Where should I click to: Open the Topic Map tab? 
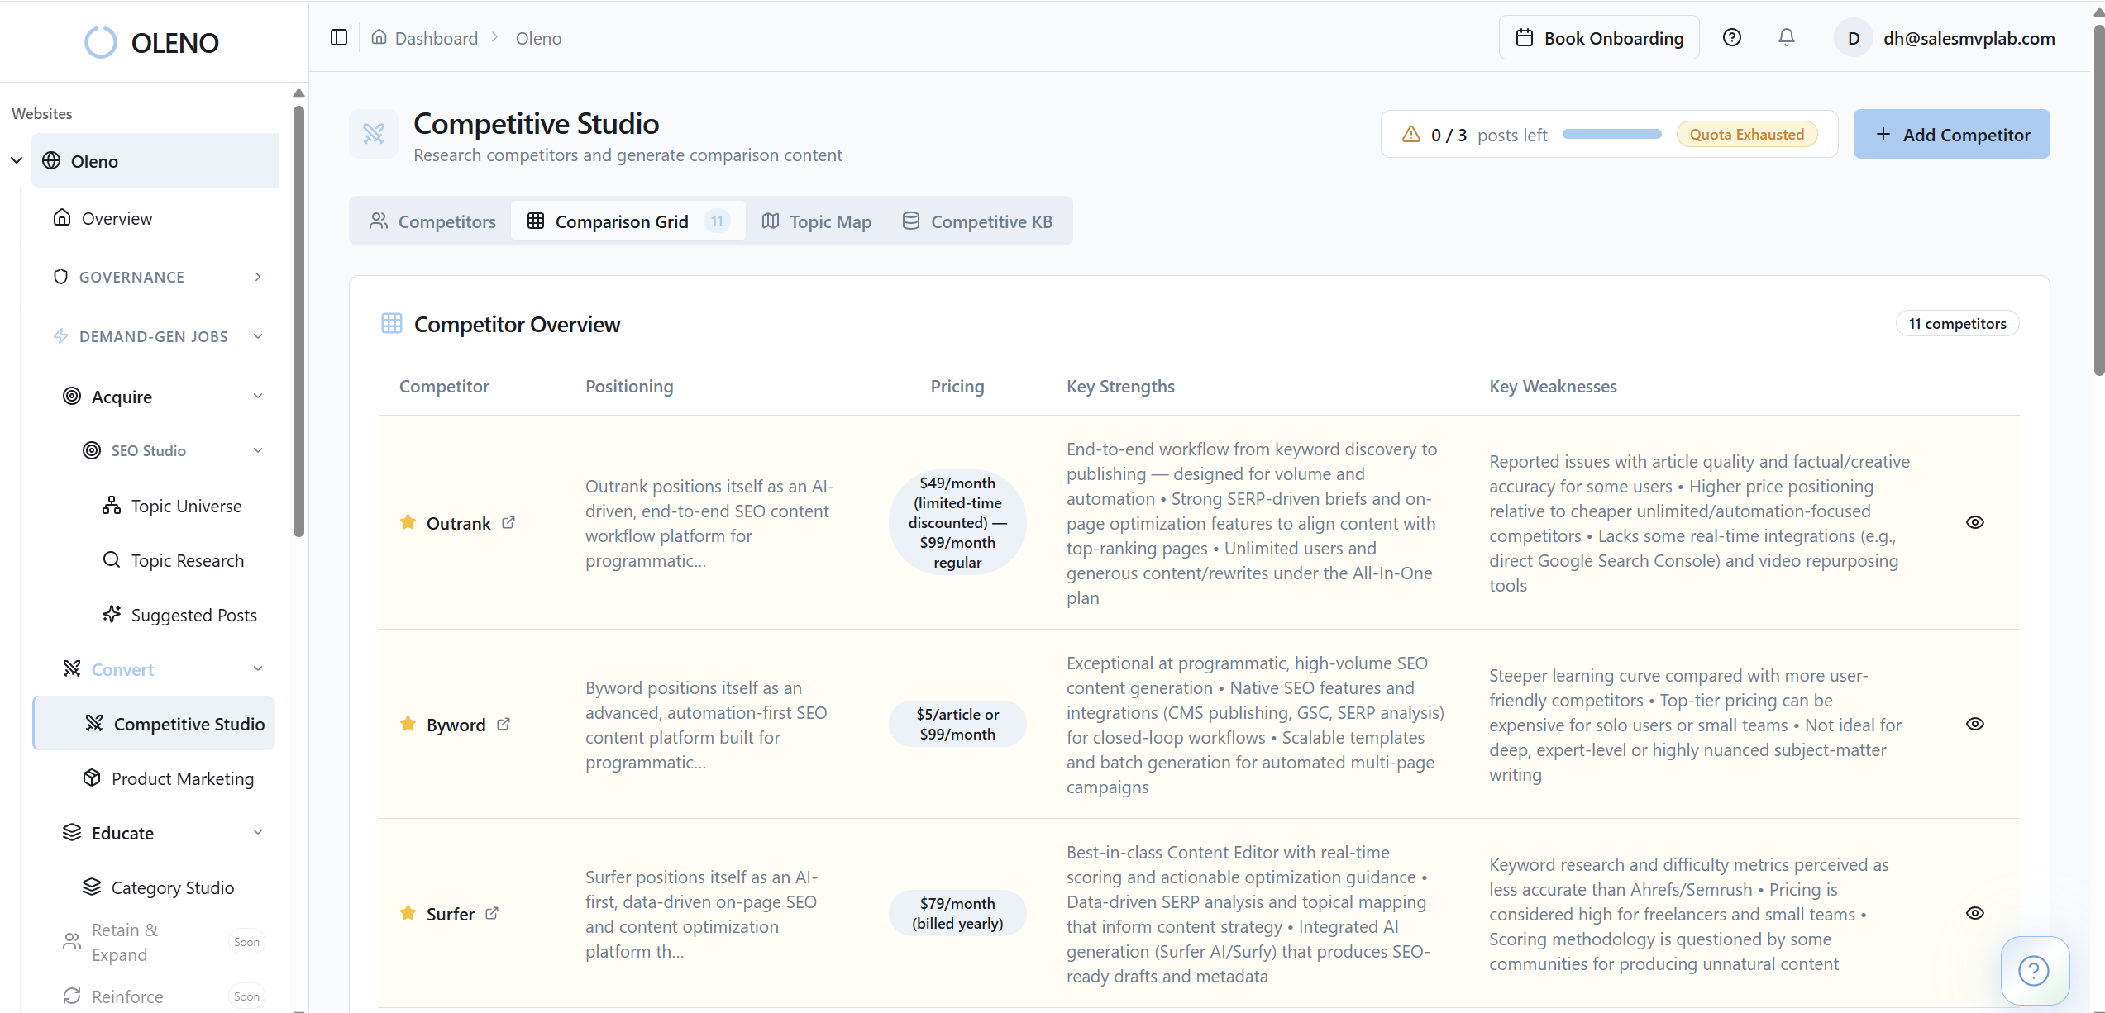coord(817,221)
